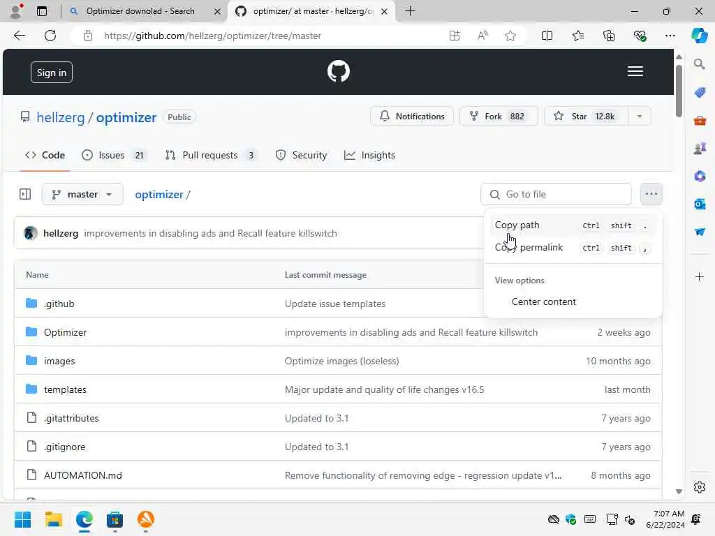The image size is (715, 536).
Task: Reload the page with refresh icon
Action: tap(50, 36)
